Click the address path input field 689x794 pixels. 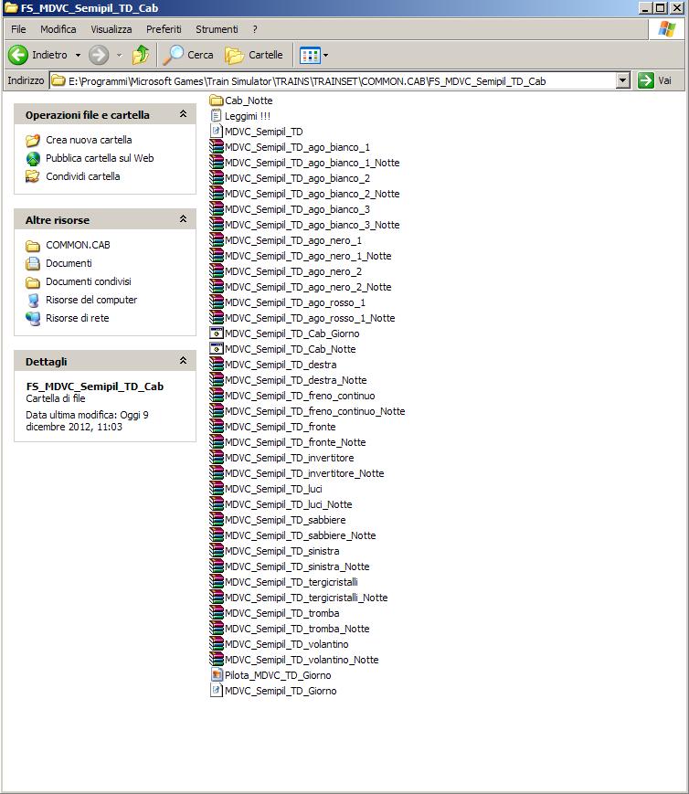coord(333,81)
